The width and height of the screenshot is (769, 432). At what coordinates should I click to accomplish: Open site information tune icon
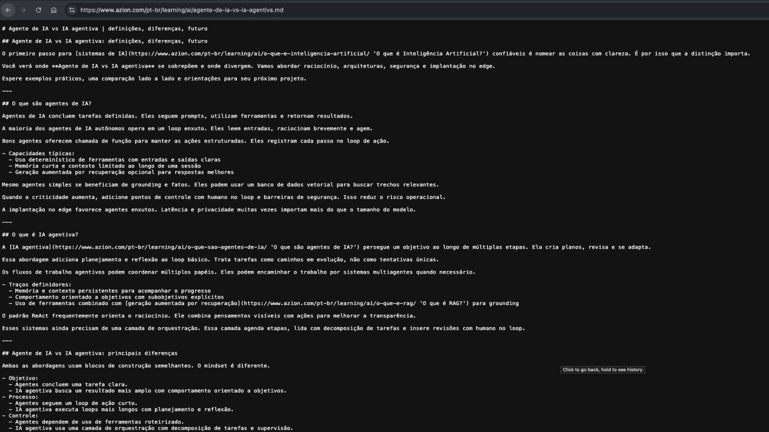click(72, 10)
